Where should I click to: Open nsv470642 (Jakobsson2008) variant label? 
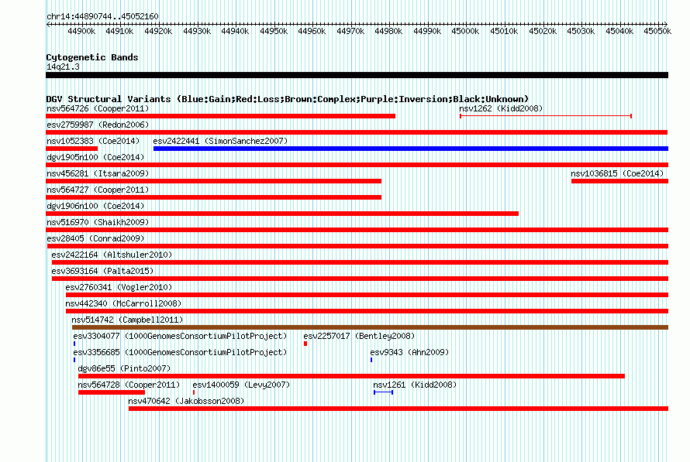point(186,401)
